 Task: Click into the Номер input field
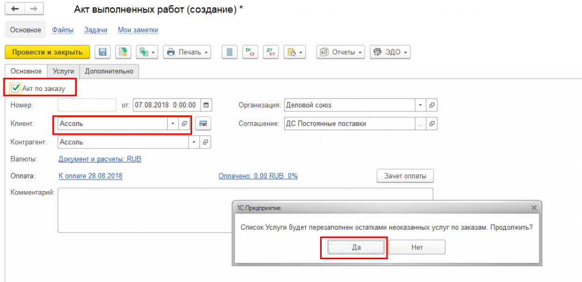pos(87,105)
